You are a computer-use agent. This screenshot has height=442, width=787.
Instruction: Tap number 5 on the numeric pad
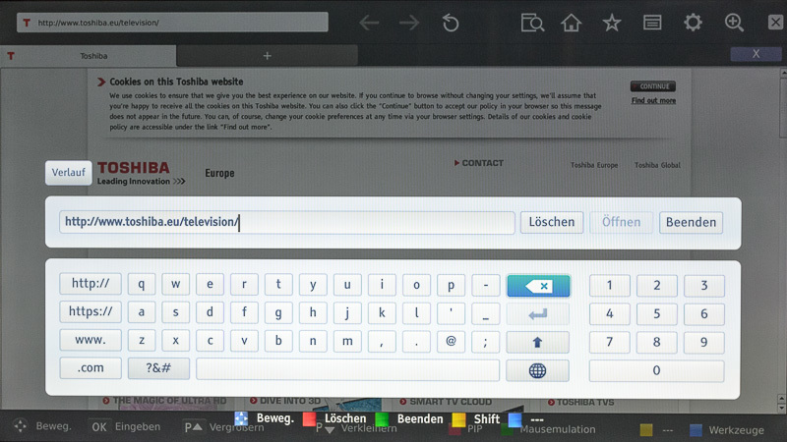(x=656, y=314)
